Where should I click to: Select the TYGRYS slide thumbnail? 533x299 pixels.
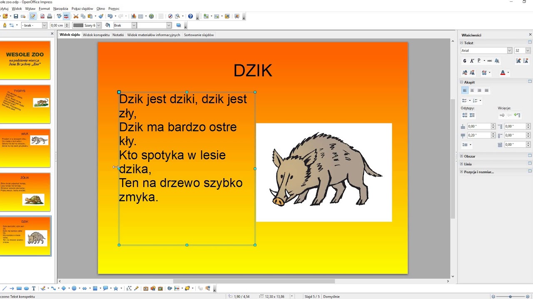[25, 104]
